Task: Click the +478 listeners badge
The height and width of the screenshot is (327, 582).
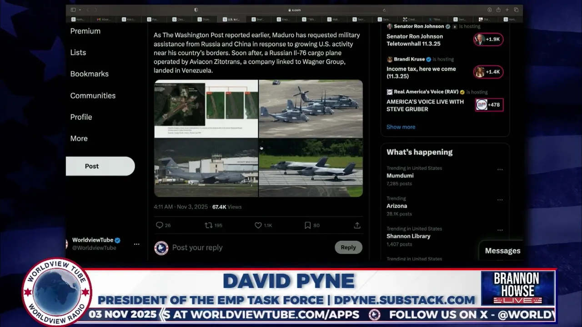Action: tap(489, 105)
